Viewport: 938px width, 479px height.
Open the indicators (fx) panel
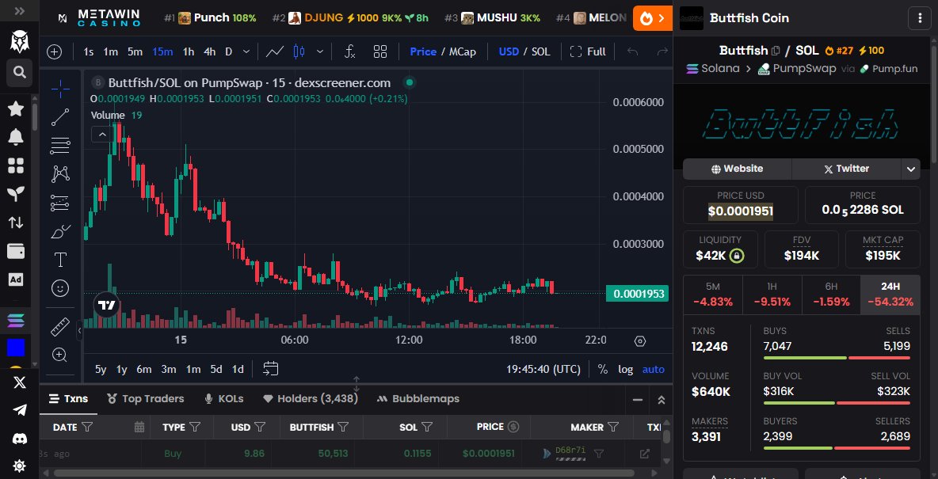(x=349, y=51)
